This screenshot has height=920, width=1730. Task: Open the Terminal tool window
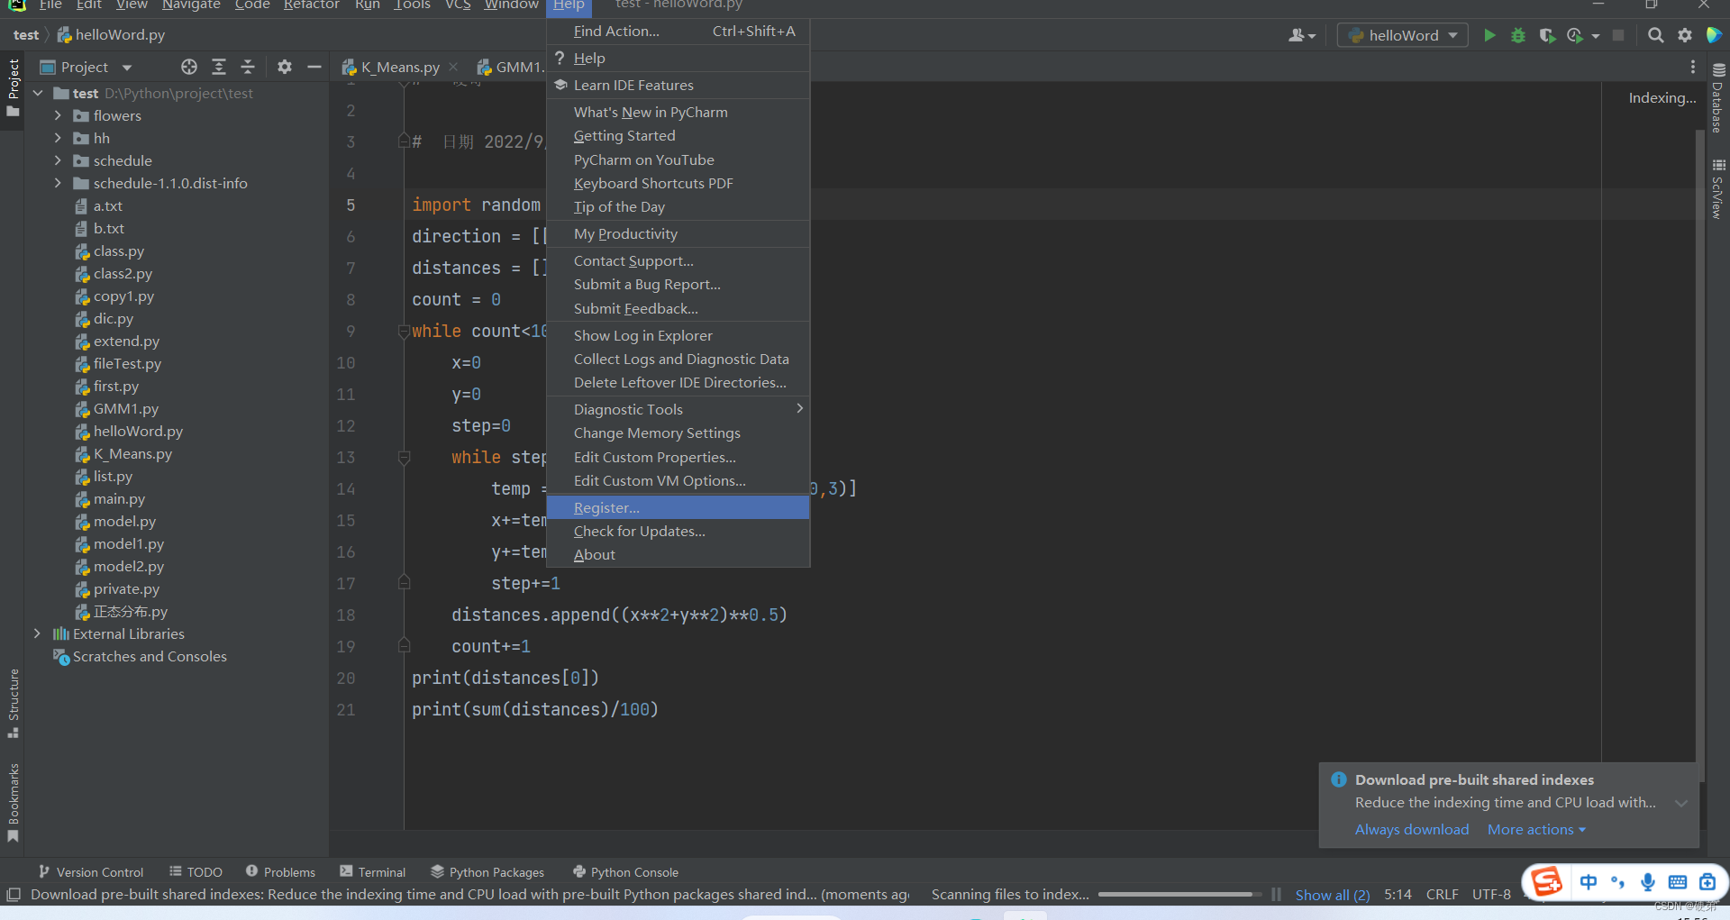pos(373,871)
